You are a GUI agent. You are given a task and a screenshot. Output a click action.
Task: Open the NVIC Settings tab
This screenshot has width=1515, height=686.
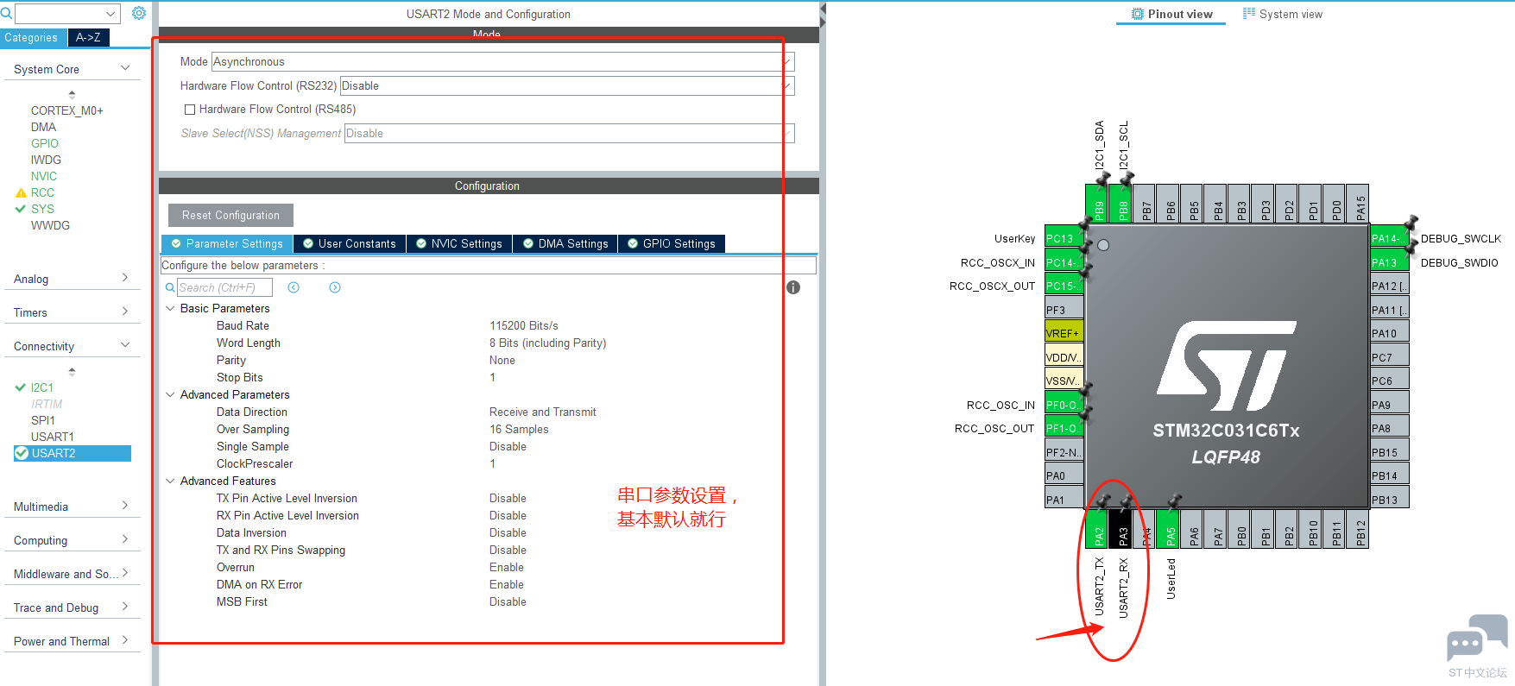pos(459,243)
